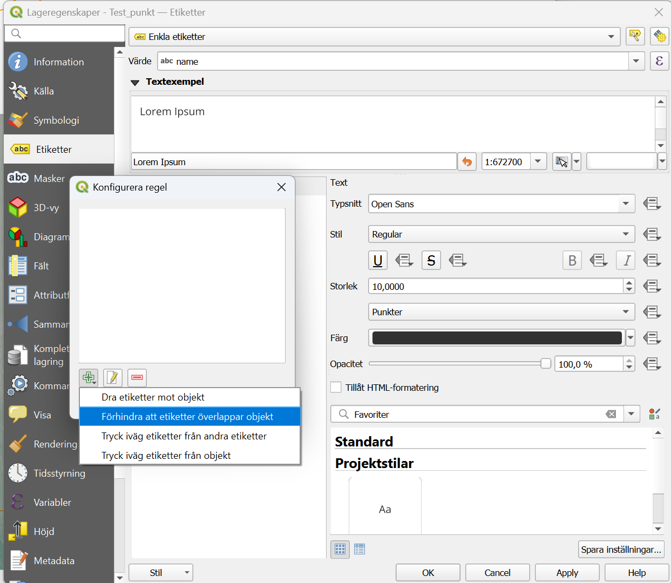Click the Apply button
Viewport: 671px width, 583px height.
[567, 573]
